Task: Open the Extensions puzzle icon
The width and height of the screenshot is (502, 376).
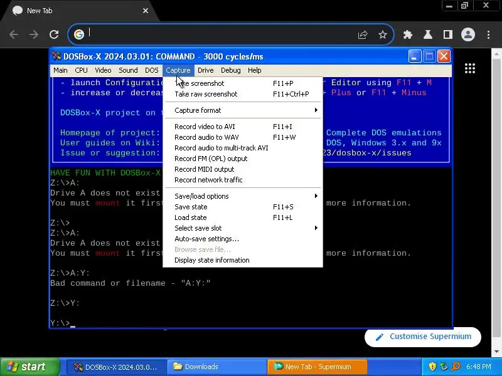Action: pyautogui.click(x=407, y=34)
